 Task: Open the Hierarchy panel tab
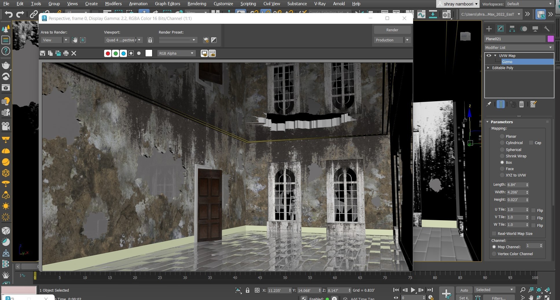[512, 29]
